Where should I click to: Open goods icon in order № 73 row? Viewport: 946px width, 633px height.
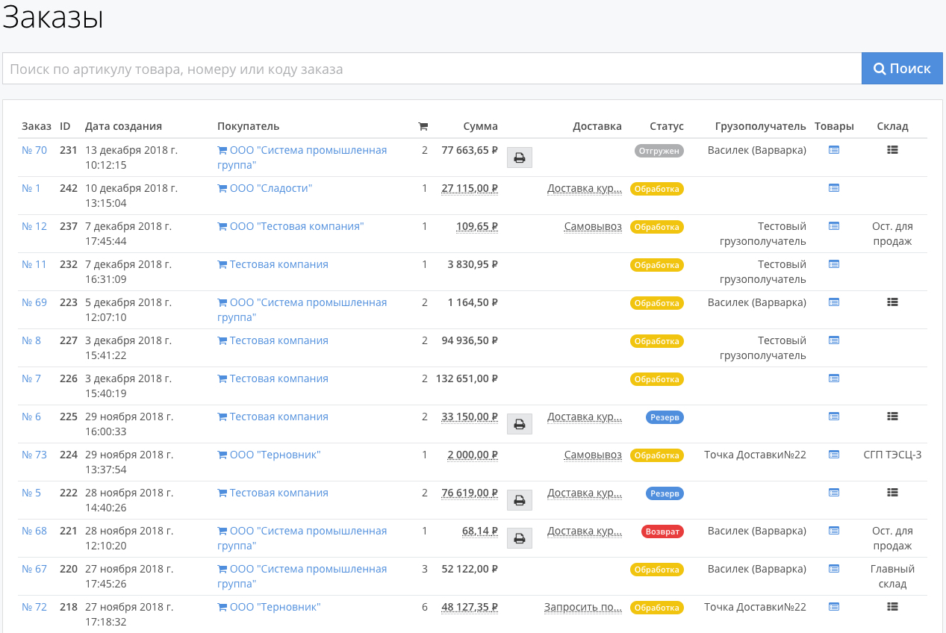(834, 455)
